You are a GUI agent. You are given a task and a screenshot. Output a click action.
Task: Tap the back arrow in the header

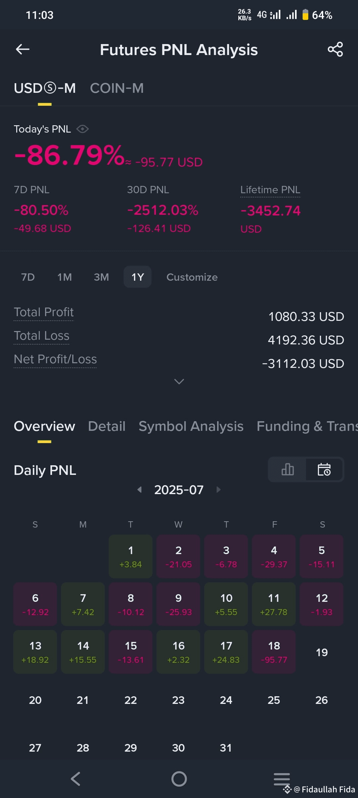(x=23, y=49)
